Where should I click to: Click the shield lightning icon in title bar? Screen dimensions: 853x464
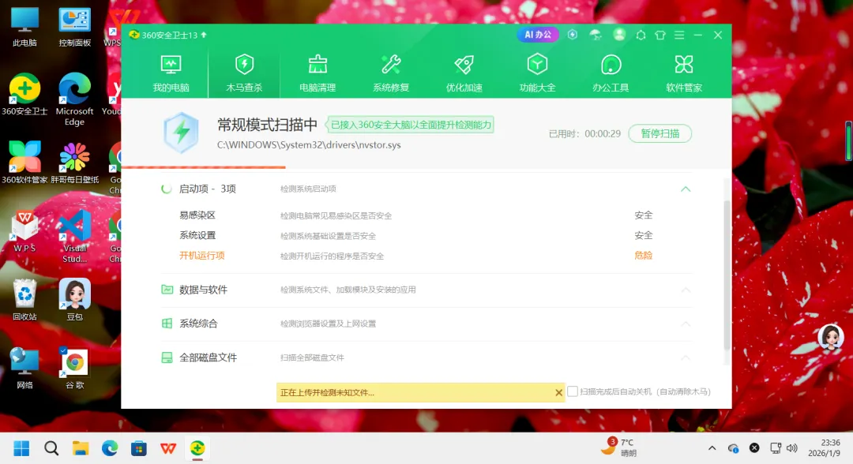(x=573, y=35)
